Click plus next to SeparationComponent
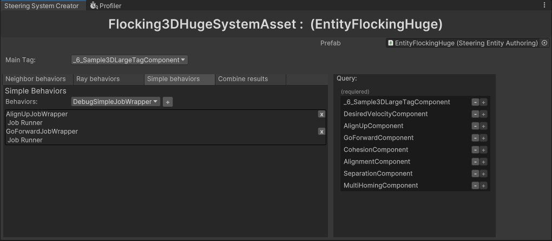The image size is (552, 241). click(484, 174)
